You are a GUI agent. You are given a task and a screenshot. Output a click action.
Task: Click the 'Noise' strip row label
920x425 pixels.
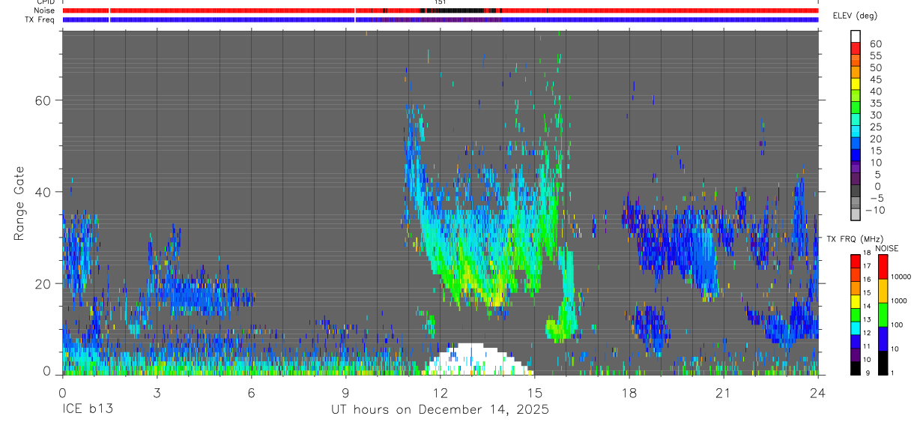44,10
